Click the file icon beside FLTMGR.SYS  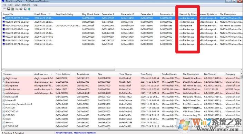(x=4, y=126)
